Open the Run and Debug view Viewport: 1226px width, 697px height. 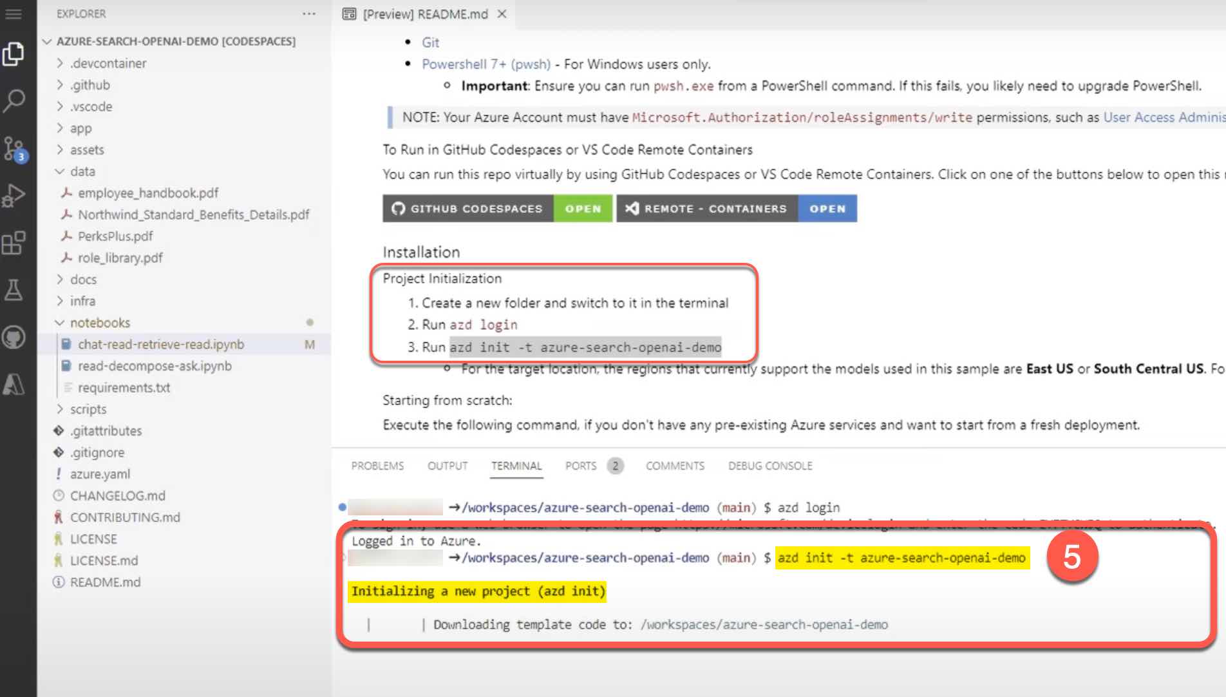(x=14, y=195)
